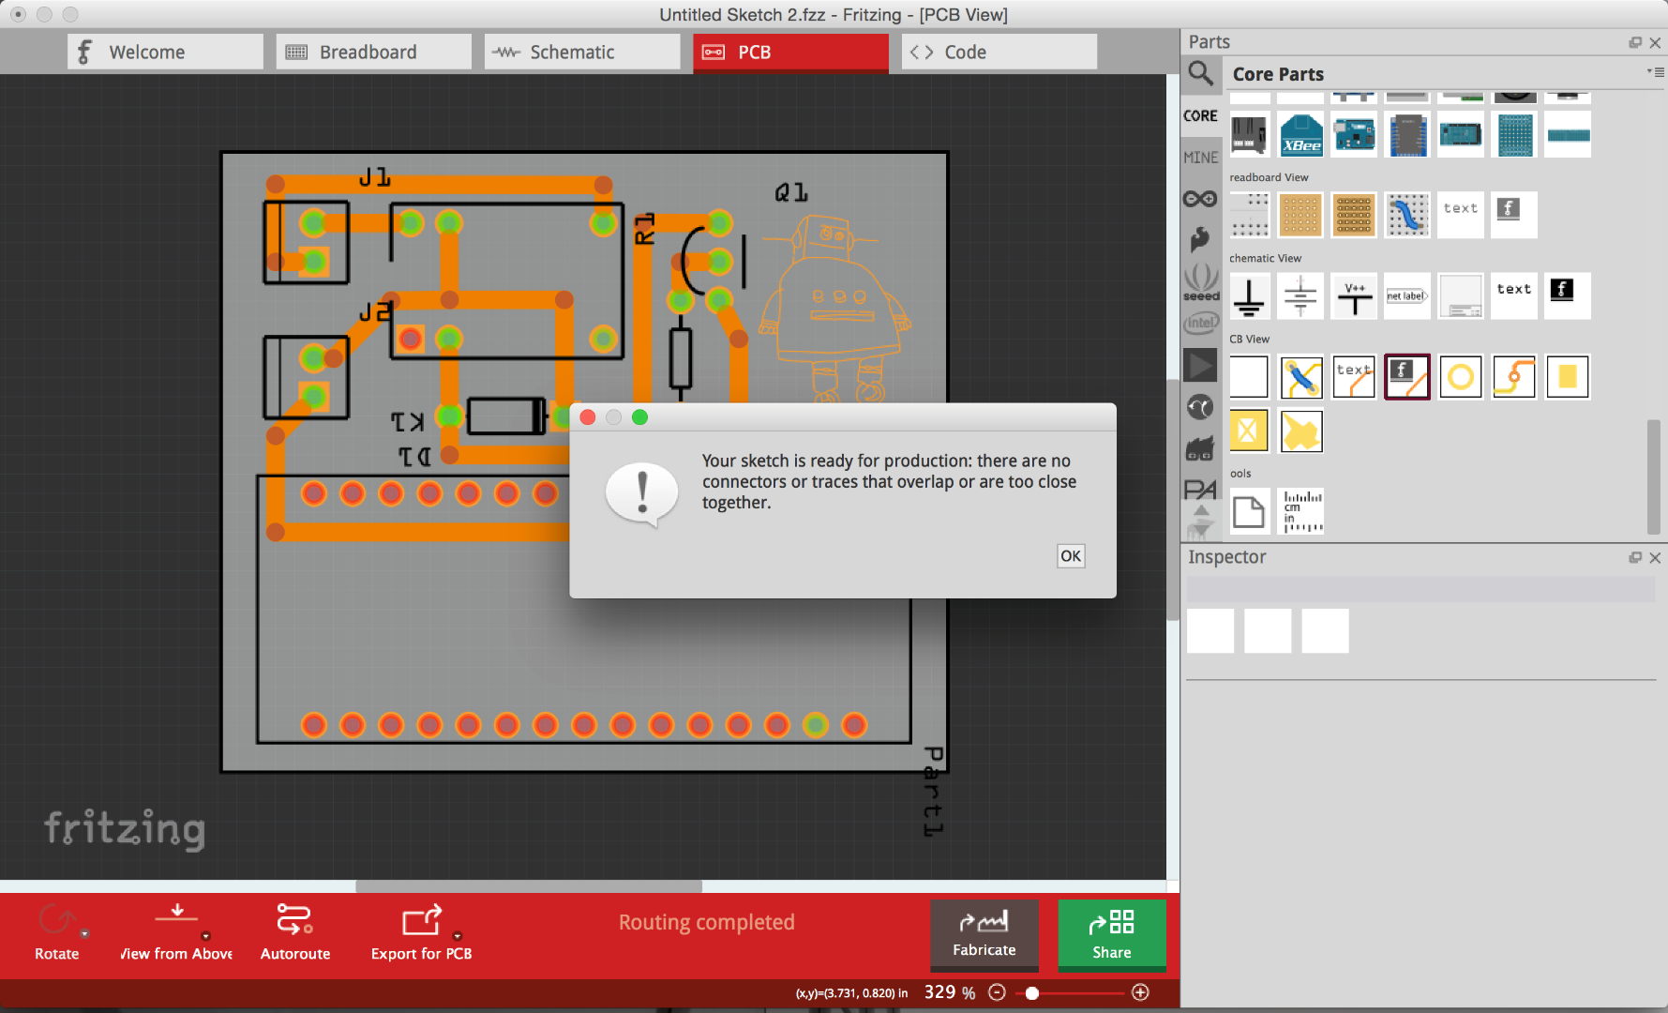The image size is (1668, 1013).
Task: Select the net label part
Action: [1407, 295]
